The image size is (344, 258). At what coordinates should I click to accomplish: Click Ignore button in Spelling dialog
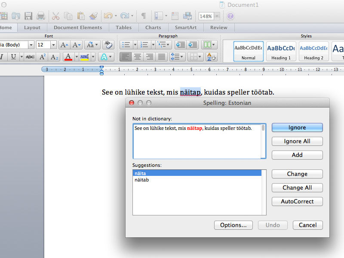pyautogui.click(x=297, y=127)
